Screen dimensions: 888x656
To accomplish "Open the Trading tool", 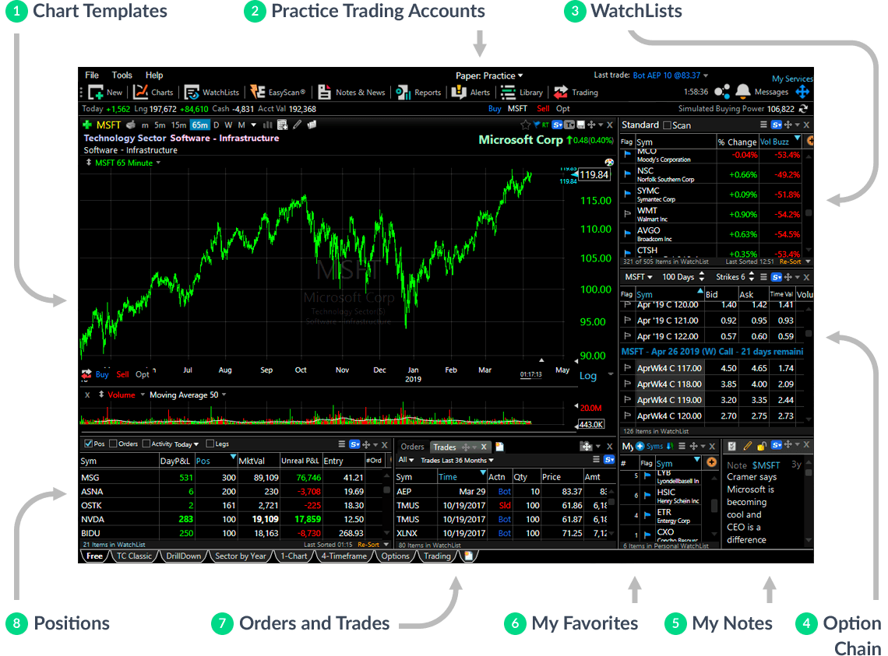I will tap(586, 92).
